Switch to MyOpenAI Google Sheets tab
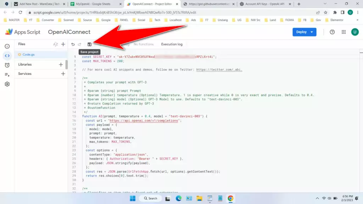 click(96, 4)
